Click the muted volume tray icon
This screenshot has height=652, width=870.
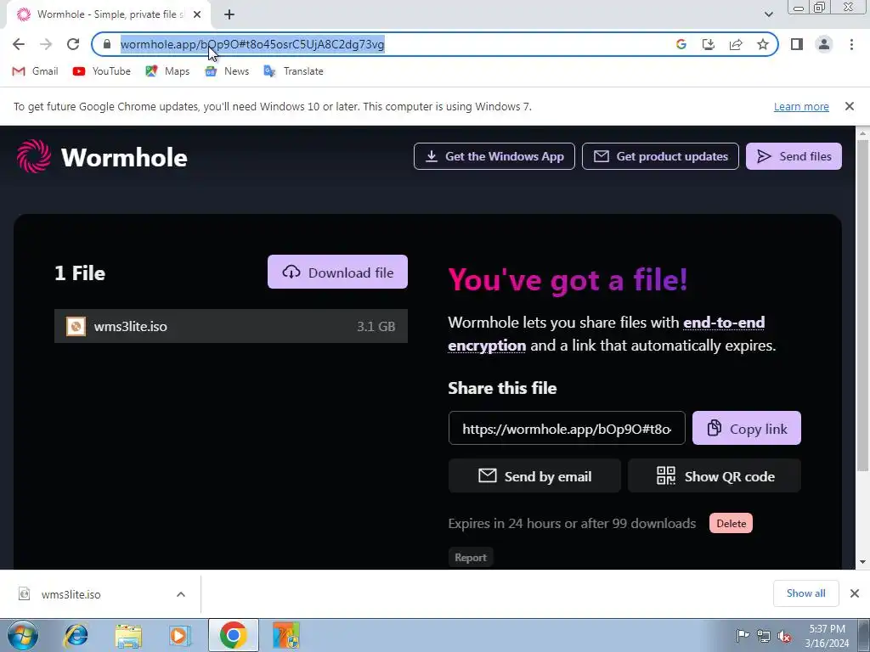point(784,636)
